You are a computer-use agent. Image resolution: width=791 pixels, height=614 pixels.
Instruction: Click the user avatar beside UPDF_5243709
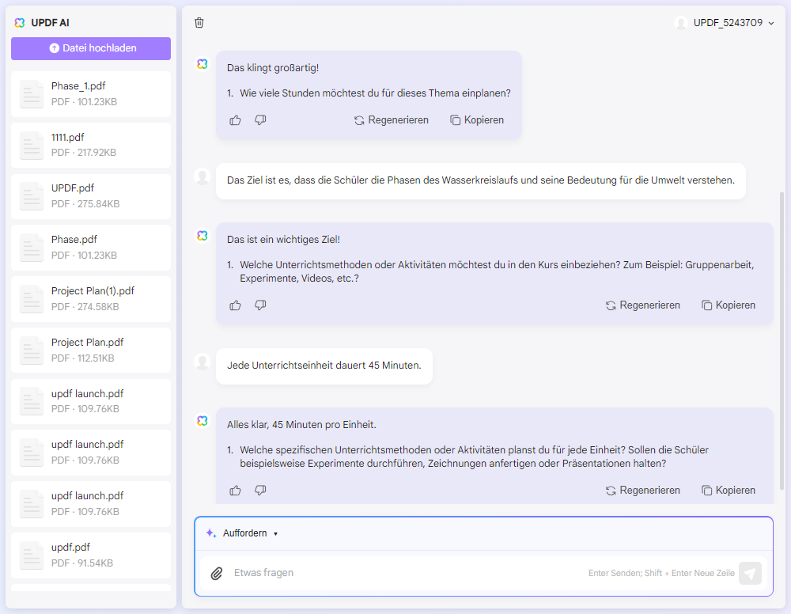(681, 23)
